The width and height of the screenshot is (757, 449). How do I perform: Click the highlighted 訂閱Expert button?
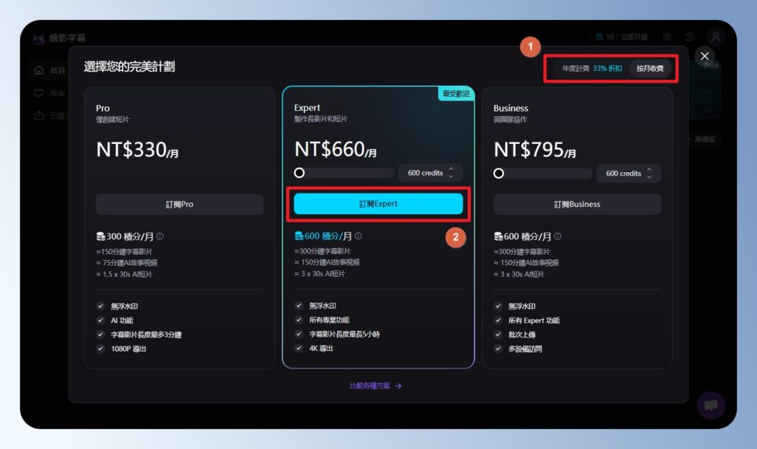(x=378, y=204)
